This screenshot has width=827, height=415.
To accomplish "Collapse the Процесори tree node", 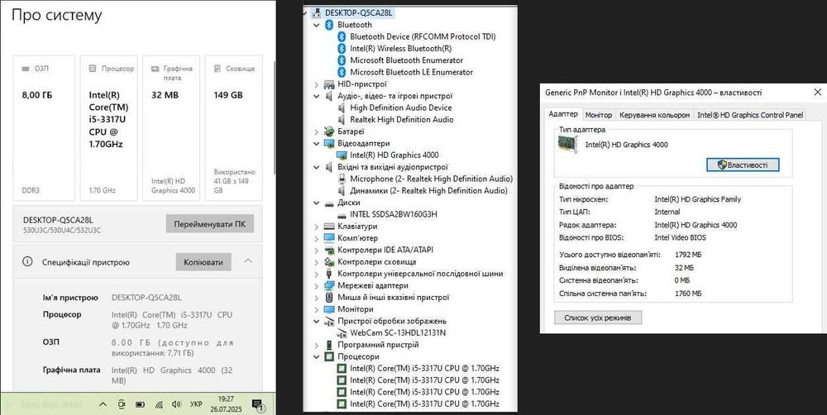I will 316,357.
